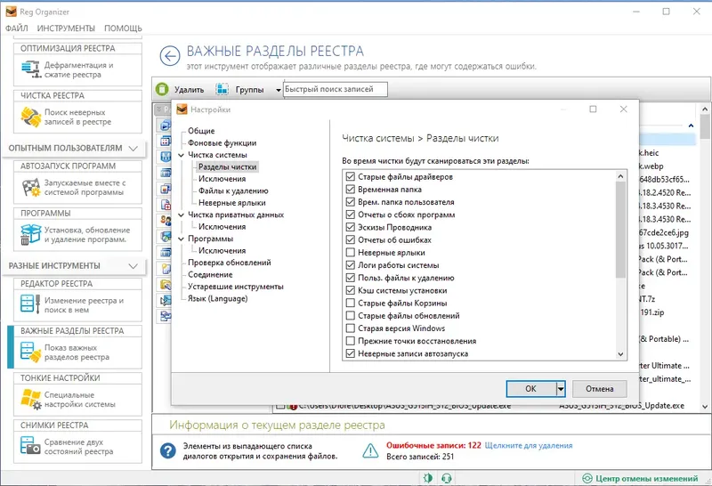Click the Отмена button
This screenshot has height=486, width=712.
click(x=599, y=389)
